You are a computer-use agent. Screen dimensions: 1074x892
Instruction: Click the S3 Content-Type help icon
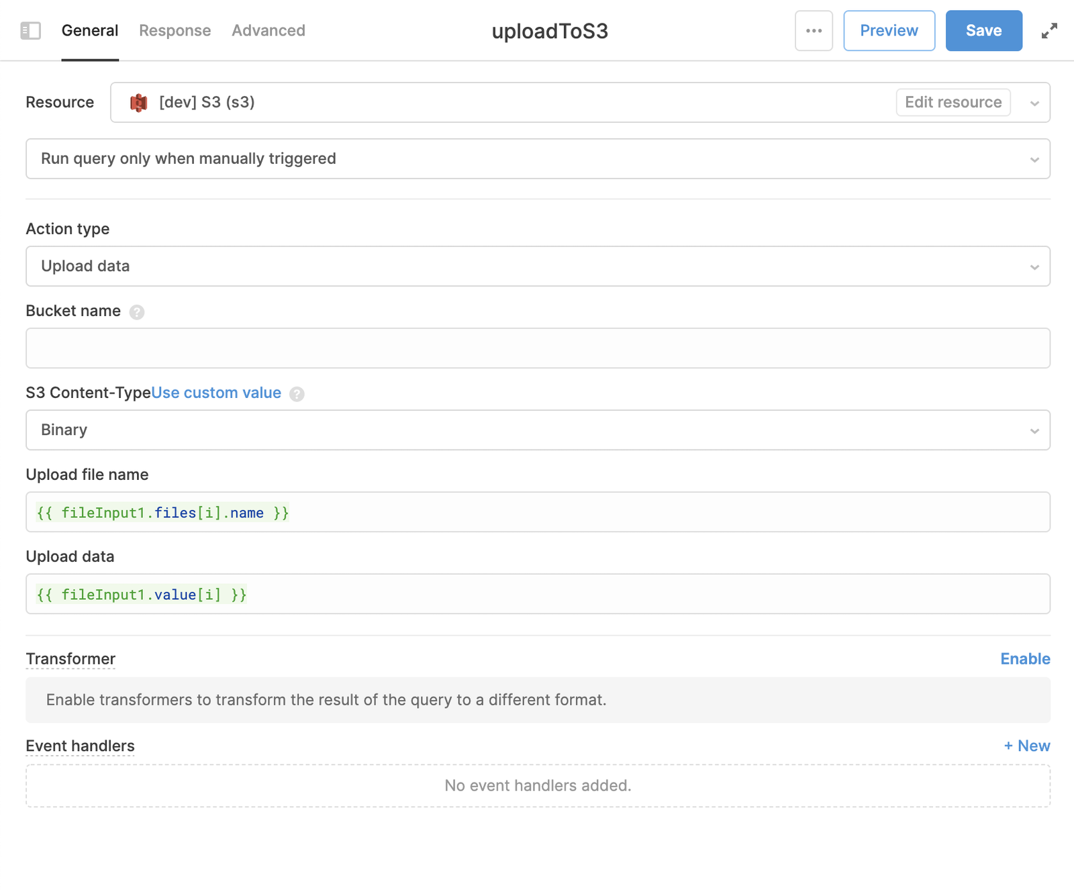[x=297, y=394]
